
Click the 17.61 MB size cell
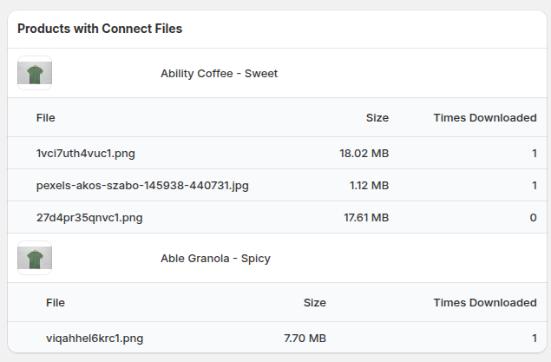[366, 218]
